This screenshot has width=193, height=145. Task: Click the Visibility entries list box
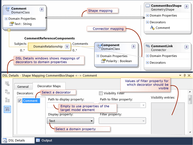[168, 118]
